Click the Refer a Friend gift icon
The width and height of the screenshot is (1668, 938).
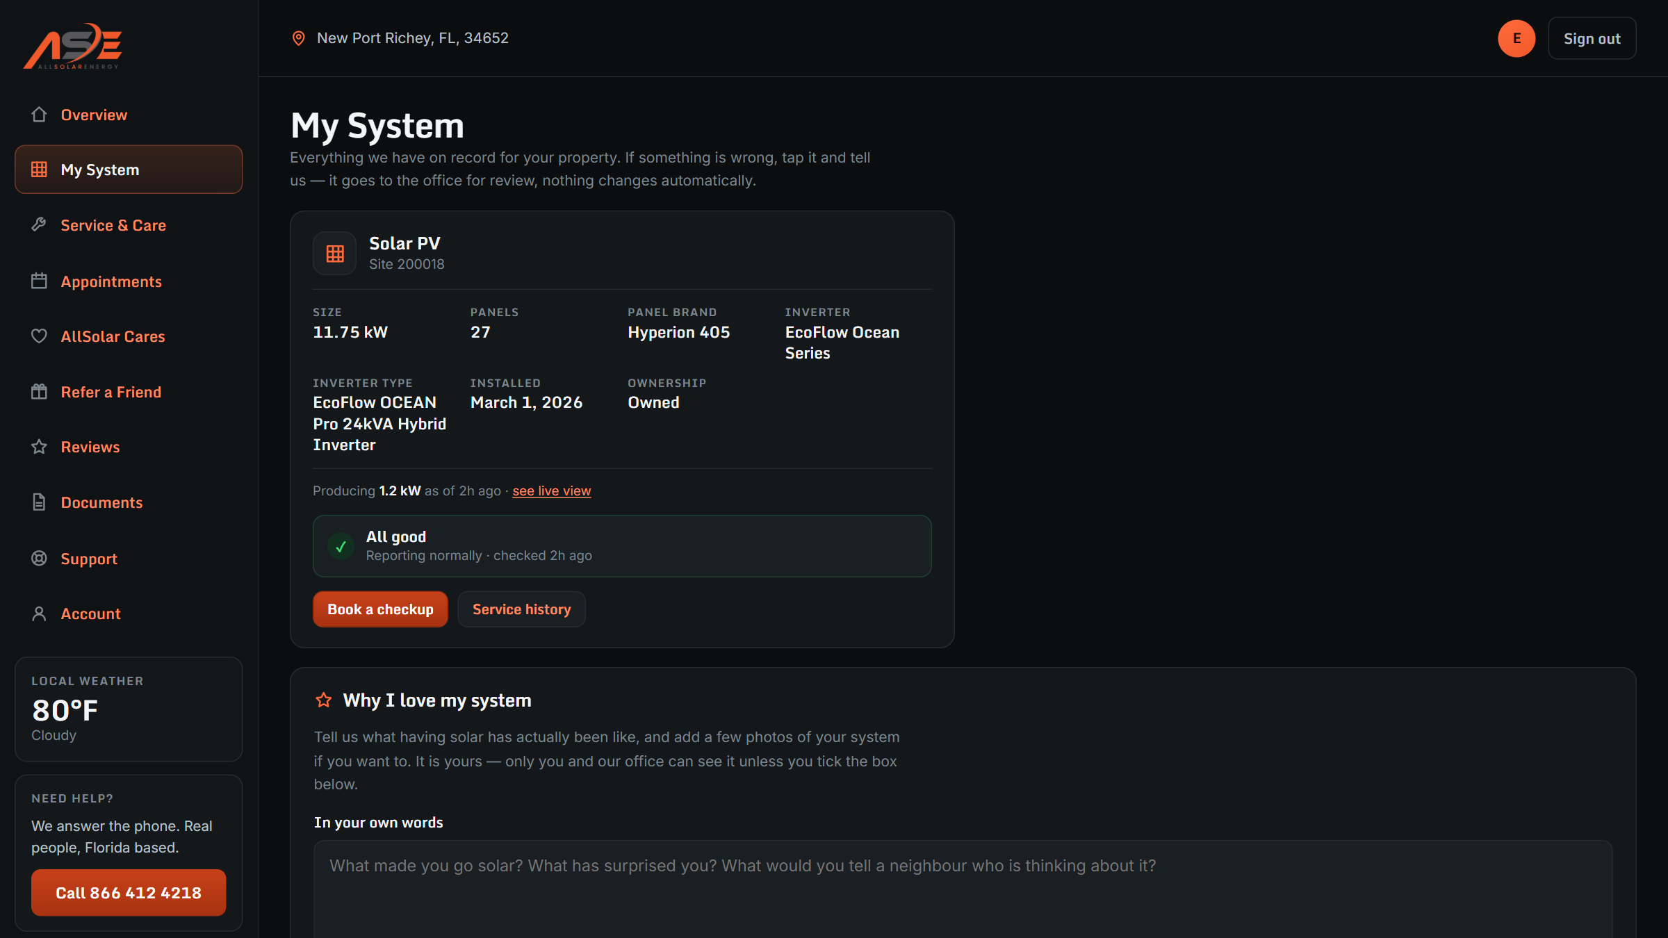[x=39, y=392]
